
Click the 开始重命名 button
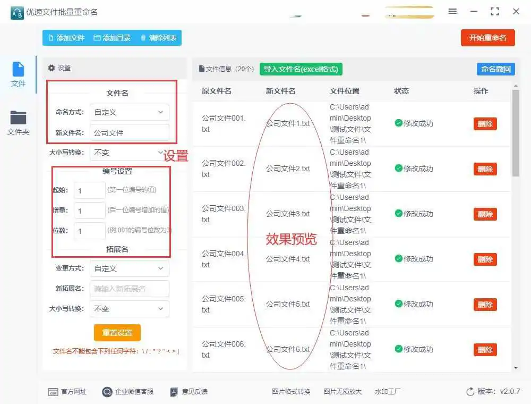pyautogui.click(x=487, y=38)
